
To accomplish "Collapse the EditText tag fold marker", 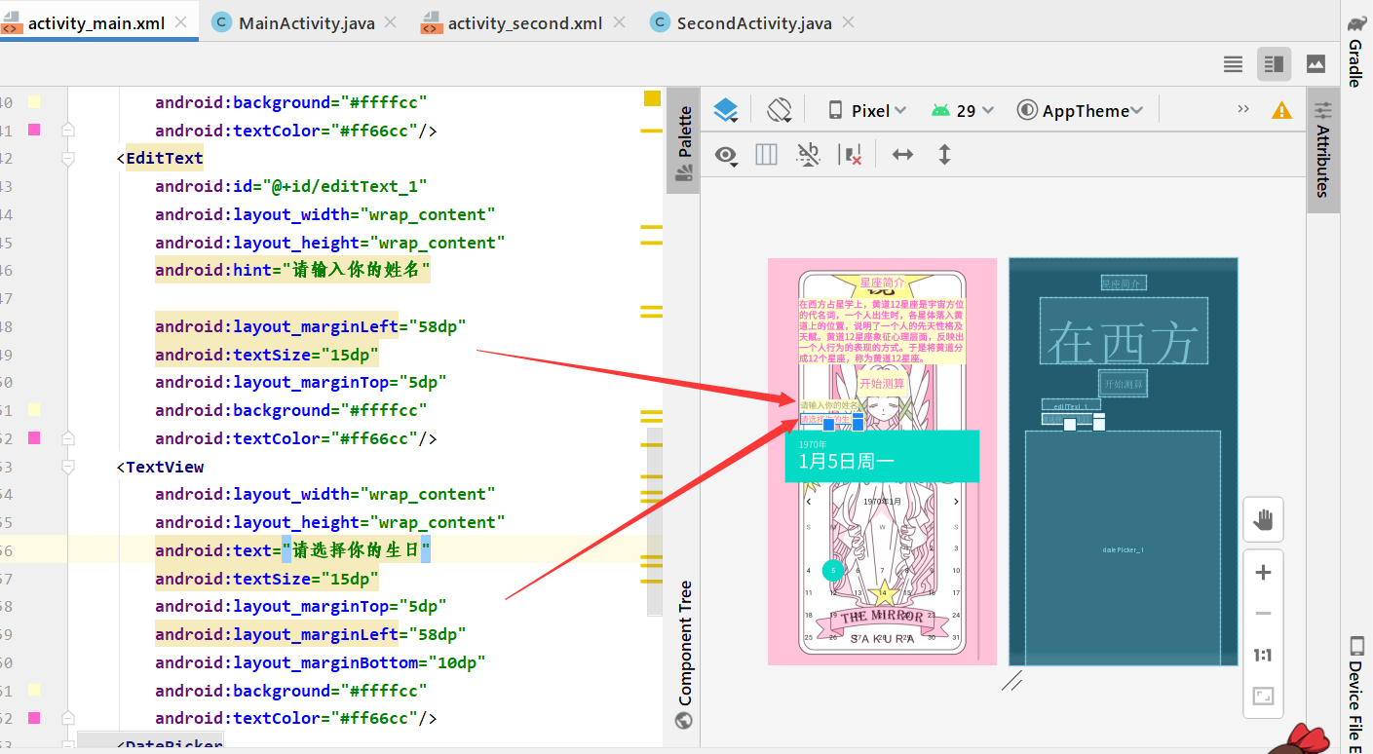I will pyautogui.click(x=67, y=158).
